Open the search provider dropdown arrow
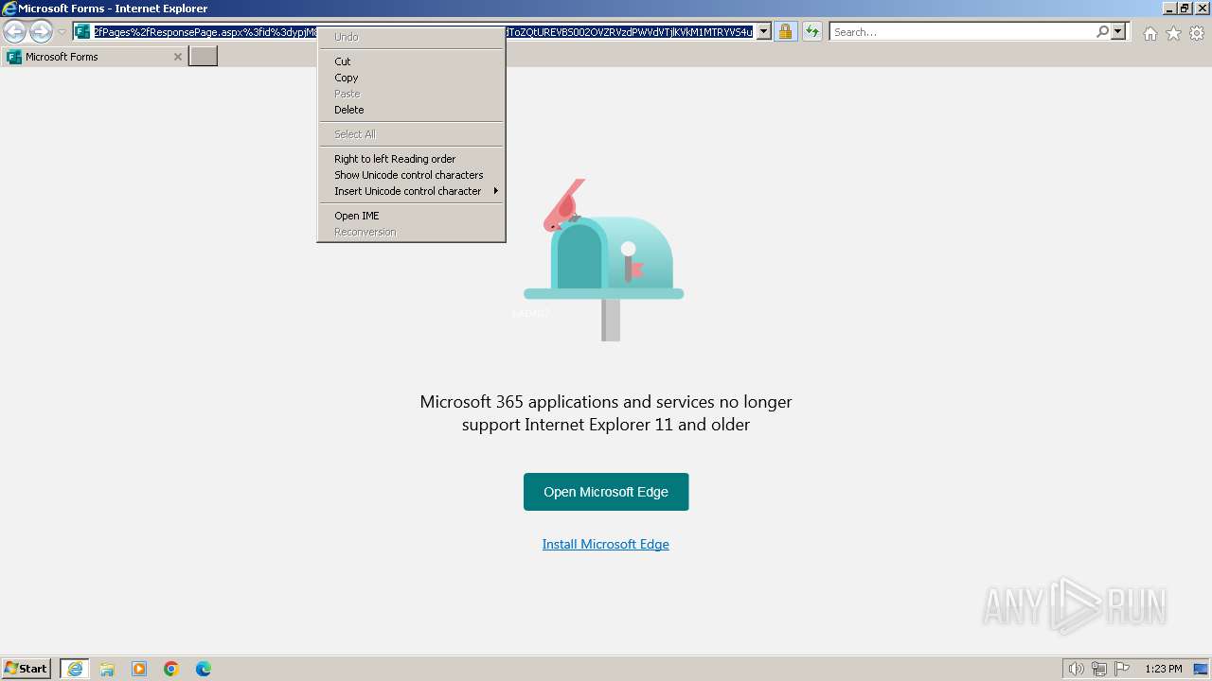This screenshot has height=681, width=1212. tap(1118, 32)
